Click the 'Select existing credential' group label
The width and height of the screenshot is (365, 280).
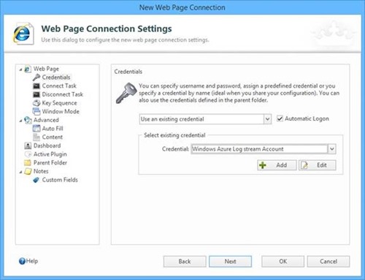coord(174,135)
